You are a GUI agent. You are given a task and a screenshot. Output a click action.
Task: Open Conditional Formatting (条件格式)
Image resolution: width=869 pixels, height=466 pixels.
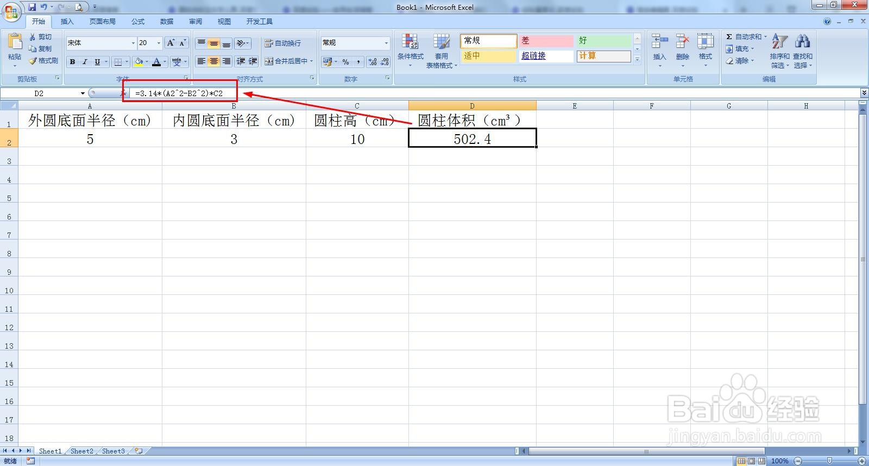point(410,51)
